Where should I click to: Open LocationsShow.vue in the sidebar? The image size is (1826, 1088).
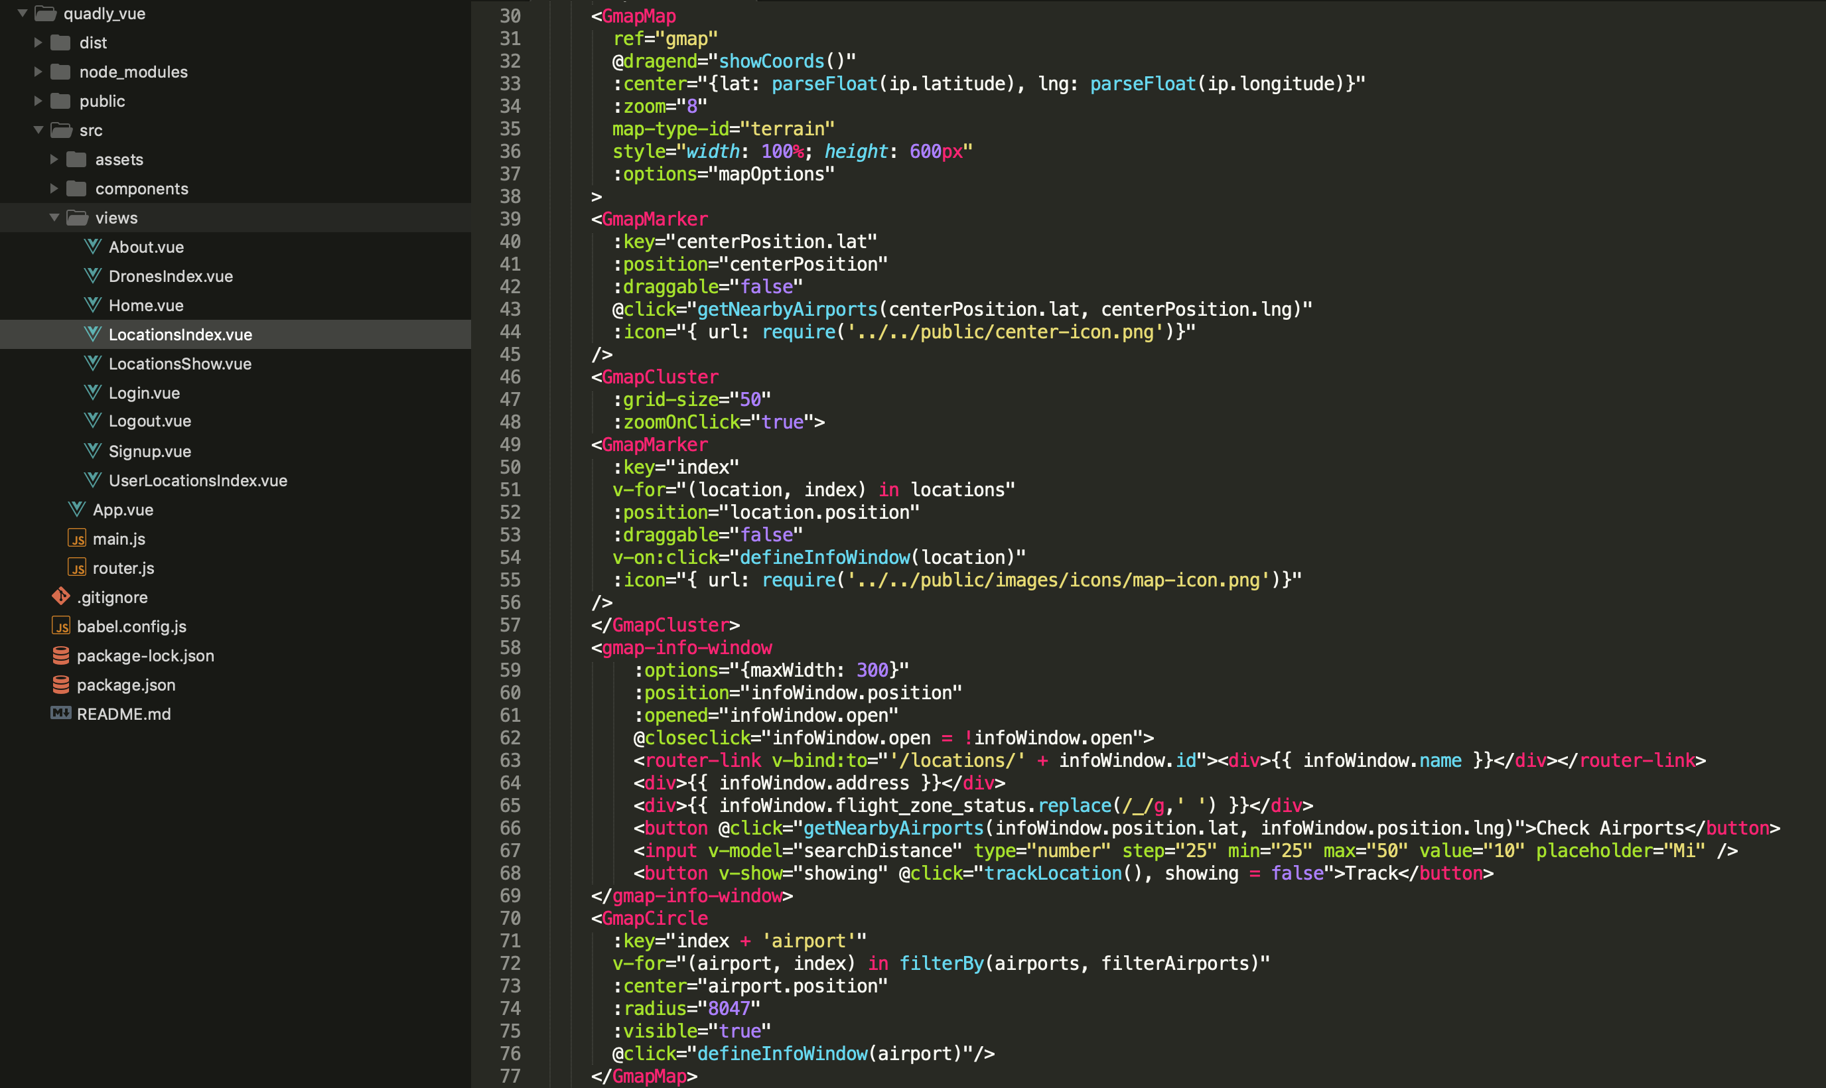pyautogui.click(x=180, y=364)
